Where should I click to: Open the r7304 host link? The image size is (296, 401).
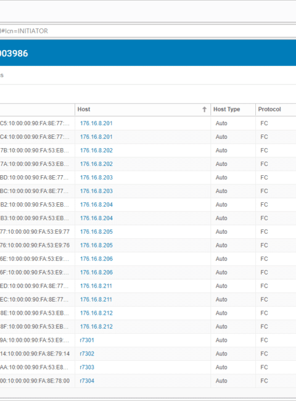87,381
